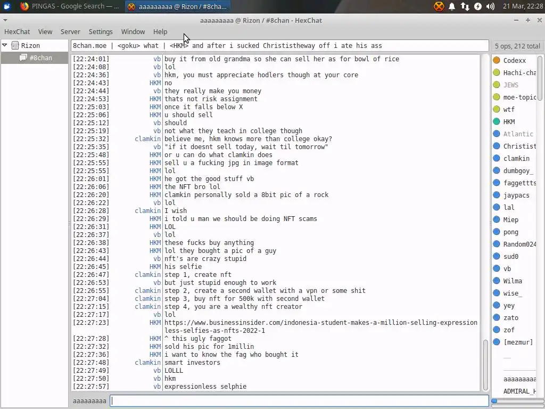Collapse the Rizon server tree
Image resolution: width=545 pixels, height=409 pixels.
click(x=5, y=45)
